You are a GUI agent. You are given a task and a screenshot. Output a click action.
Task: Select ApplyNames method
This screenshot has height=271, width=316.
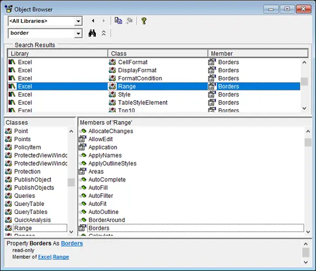click(105, 155)
